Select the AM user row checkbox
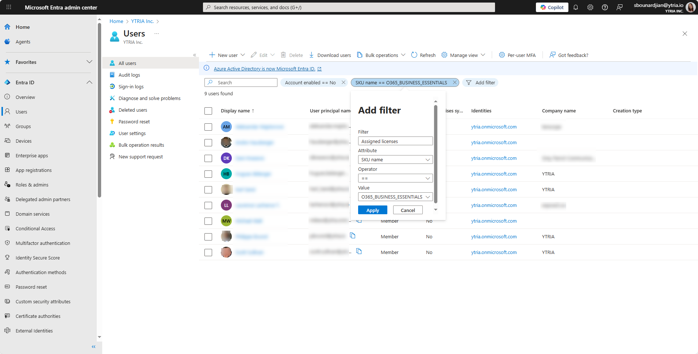 [208, 127]
